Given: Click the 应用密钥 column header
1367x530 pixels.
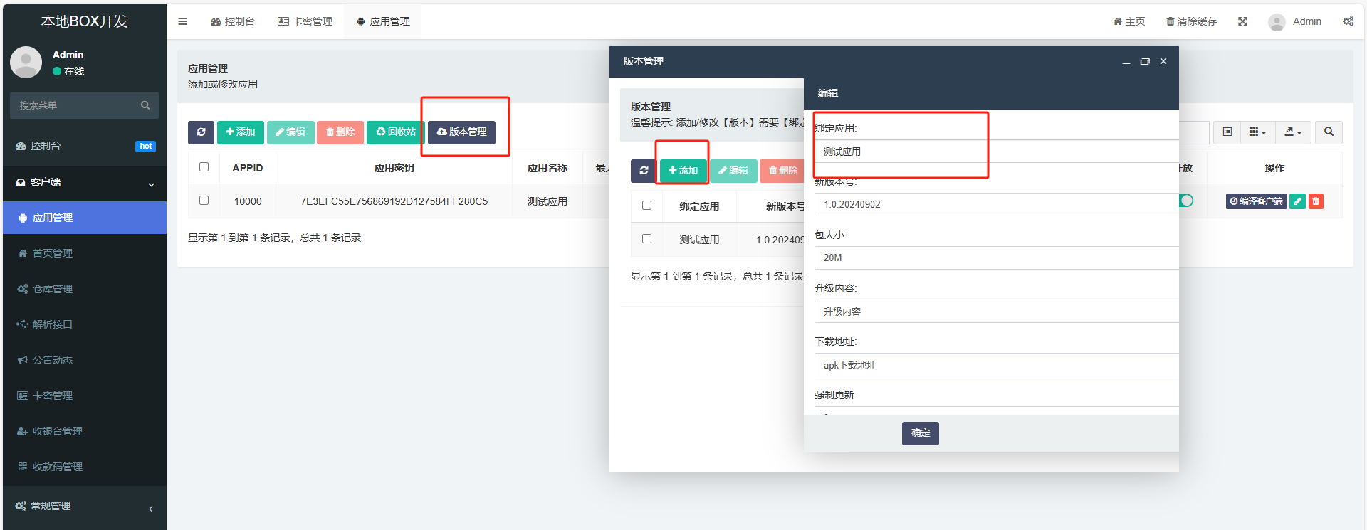Looking at the screenshot, I should (x=394, y=168).
